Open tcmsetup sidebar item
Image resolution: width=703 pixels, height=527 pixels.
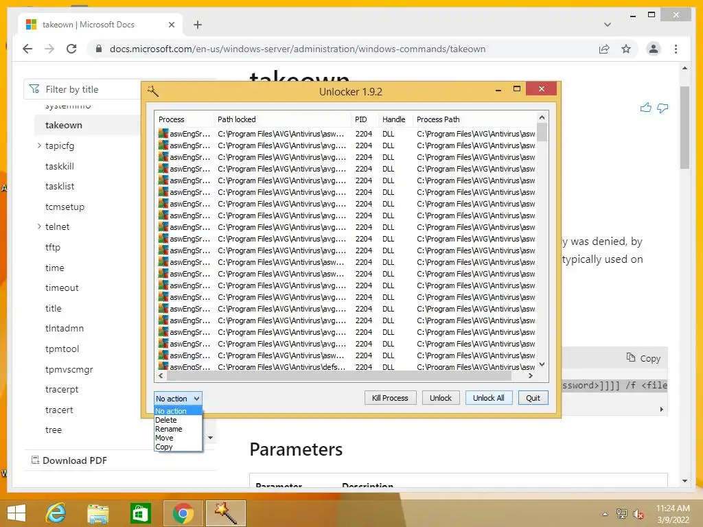[65, 207]
